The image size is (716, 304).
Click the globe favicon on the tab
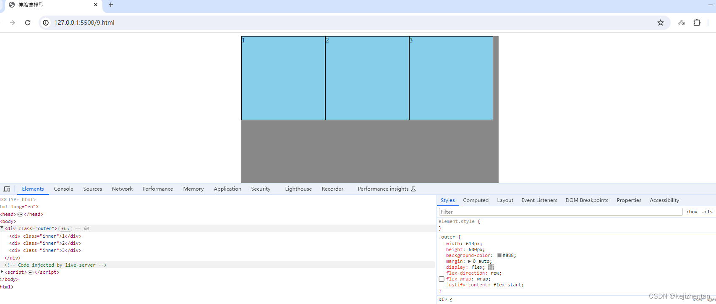pyautogui.click(x=12, y=5)
